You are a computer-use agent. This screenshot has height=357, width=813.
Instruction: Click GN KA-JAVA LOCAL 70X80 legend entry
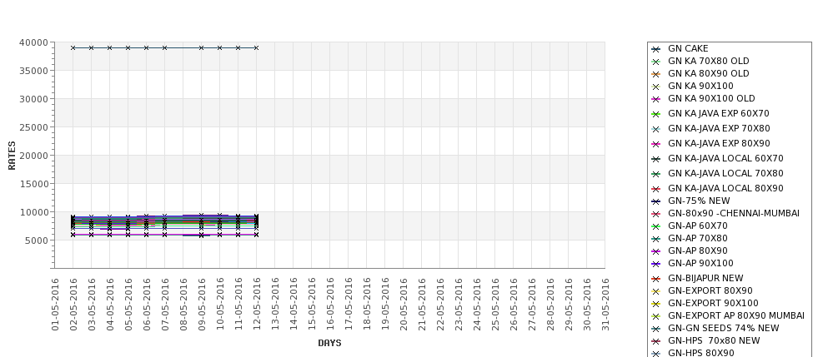click(x=725, y=173)
